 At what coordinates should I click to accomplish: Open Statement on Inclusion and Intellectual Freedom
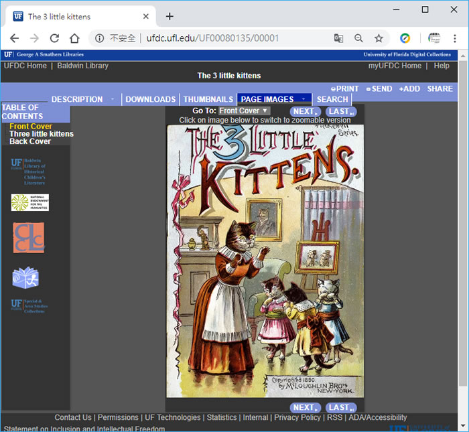[84, 429]
